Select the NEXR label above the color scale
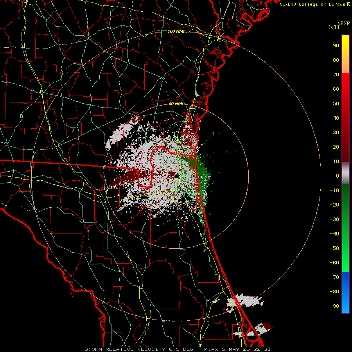 point(344,23)
